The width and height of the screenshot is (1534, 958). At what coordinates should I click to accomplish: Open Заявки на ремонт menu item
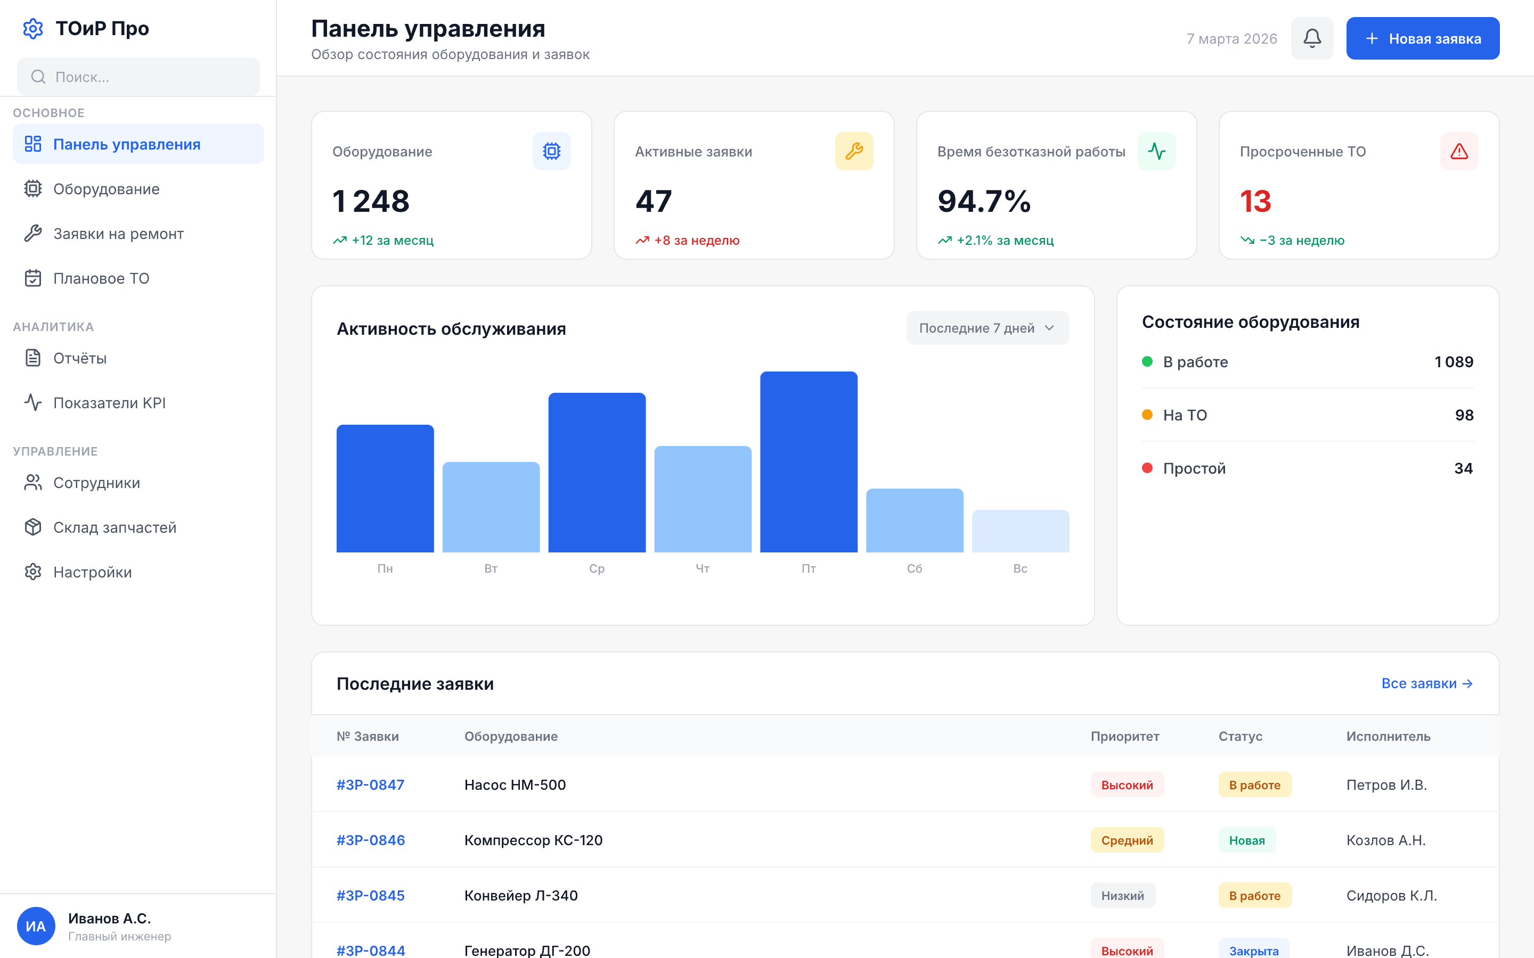138,233
